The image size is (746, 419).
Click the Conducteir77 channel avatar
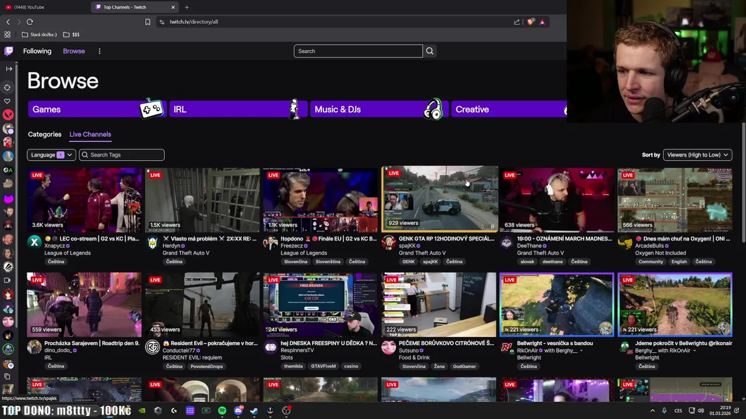pyautogui.click(x=153, y=347)
